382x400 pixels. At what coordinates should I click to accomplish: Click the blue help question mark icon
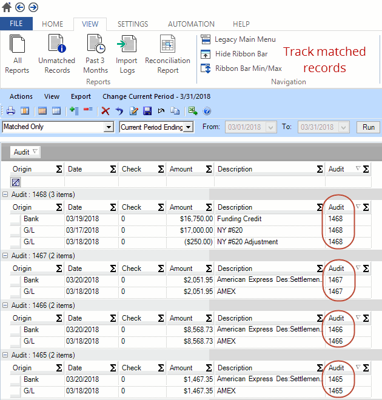(207, 111)
